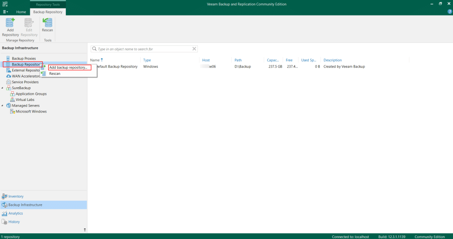
Task: Click the External Repositories icon
Action: tap(8, 70)
